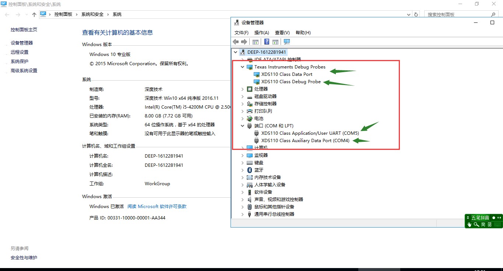The image size is (503, 271).
Task: Click the 处理器 processor category icon
Action: (250, 89)
